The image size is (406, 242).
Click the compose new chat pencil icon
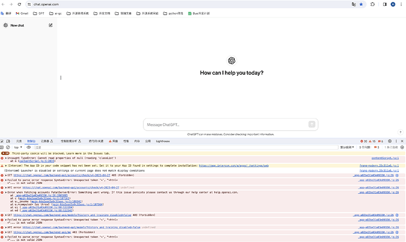click(51, 25)
